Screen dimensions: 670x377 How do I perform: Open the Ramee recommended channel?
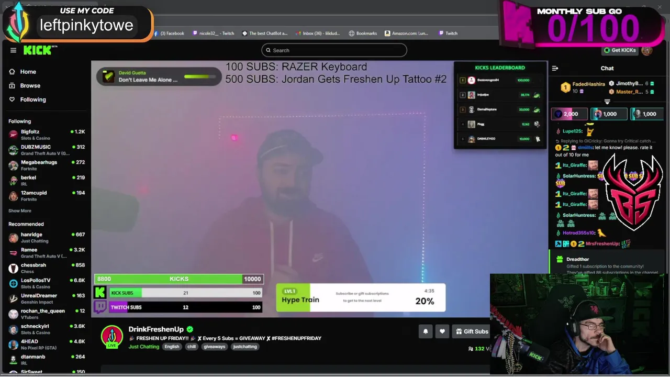[47, 253]
